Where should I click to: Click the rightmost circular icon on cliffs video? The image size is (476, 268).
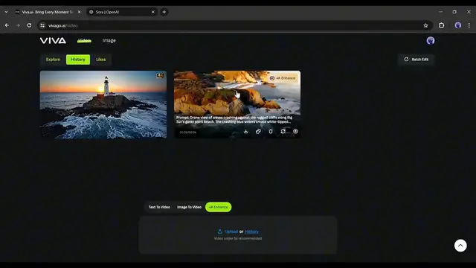coord(295,131)
